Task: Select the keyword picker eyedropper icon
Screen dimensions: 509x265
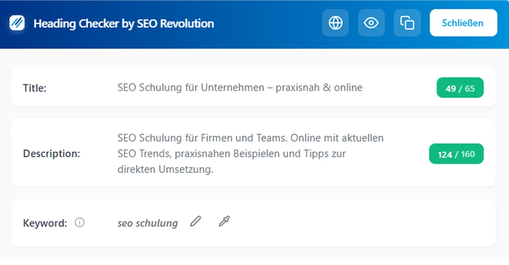Action: pos(224,221)
